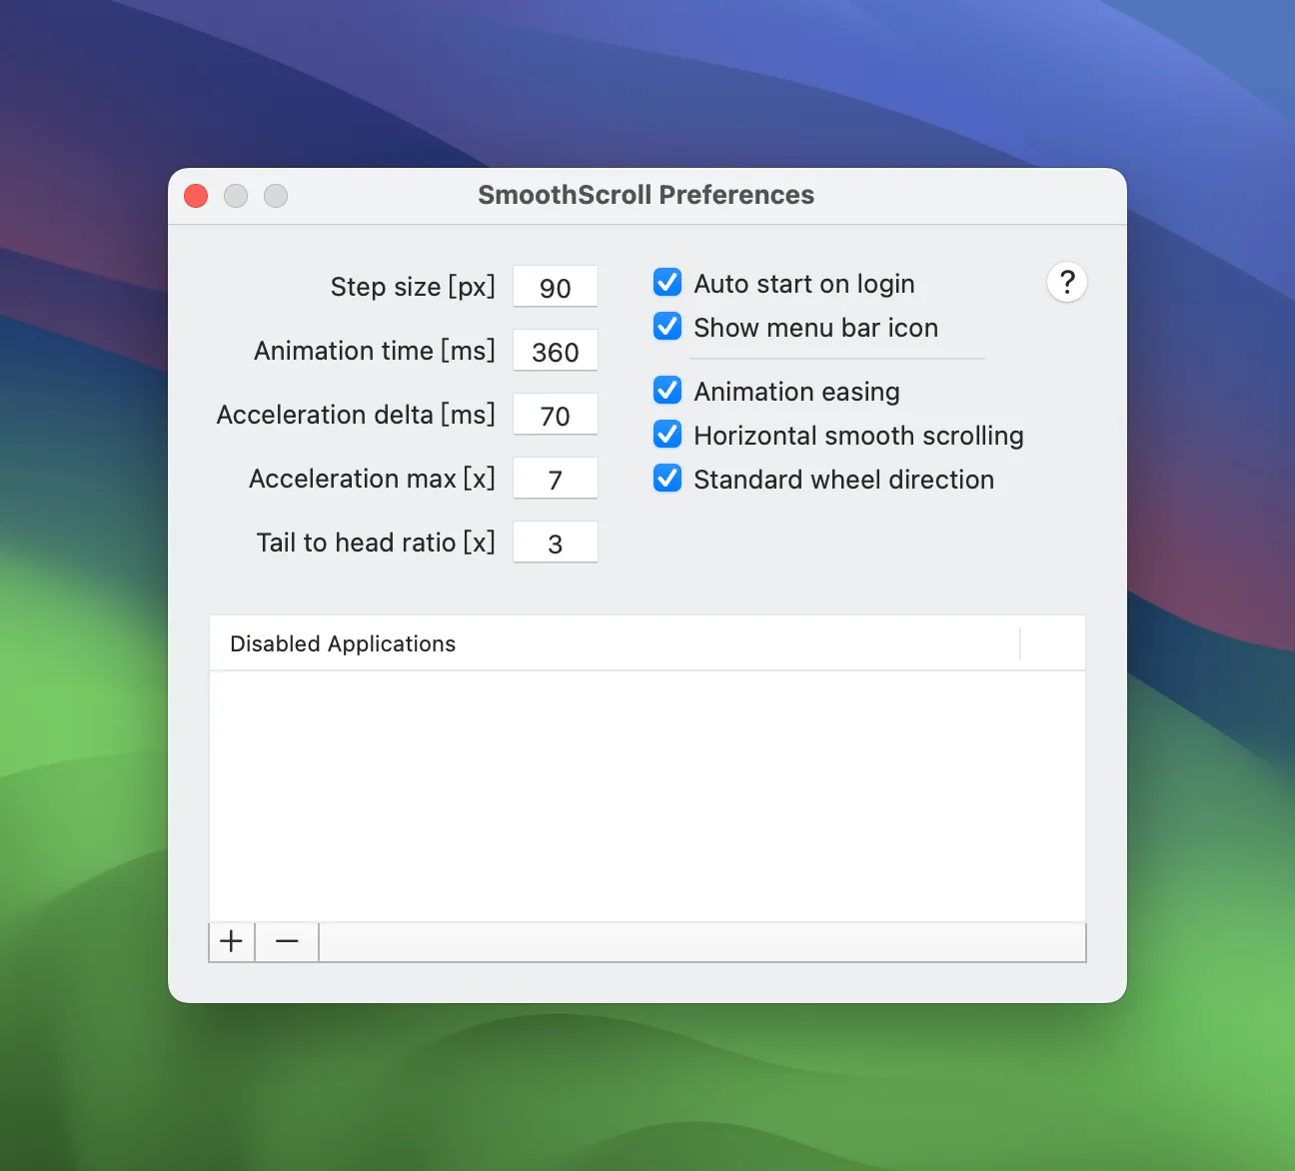
Task: Click the SmoothScroll Preferences title bar
Action: point(646,195)
